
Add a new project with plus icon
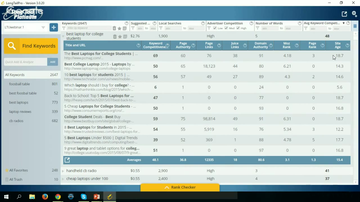(x=54, y=27)
